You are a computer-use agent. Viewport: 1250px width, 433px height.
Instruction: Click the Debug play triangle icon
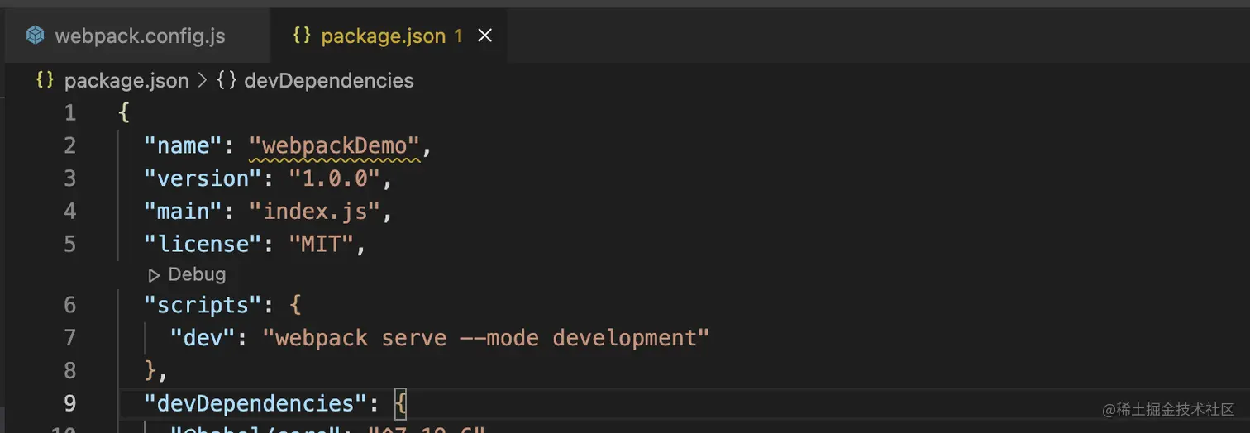tap(154, 274)
